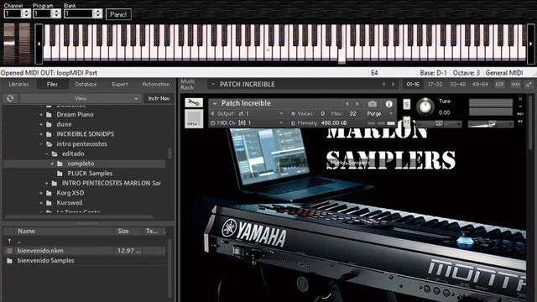Image resolution: width=537 pixels, height=302 pixels.
Task: Sort files by the Name column header
Action: coord(64,232)
